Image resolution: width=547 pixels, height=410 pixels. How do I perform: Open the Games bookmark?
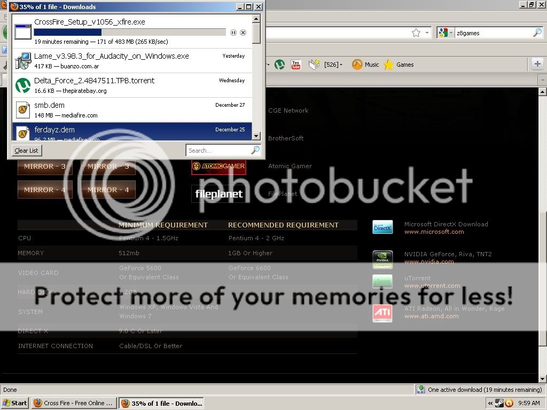(x=398, y=65)
